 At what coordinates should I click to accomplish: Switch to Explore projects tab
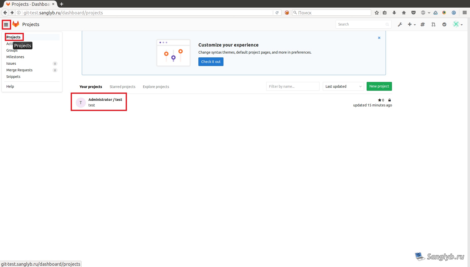click(x=156, y=87)
